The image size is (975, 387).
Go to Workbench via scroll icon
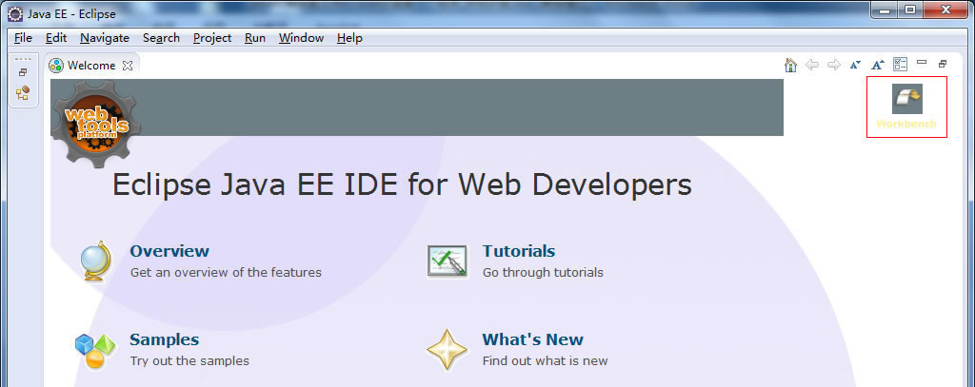coord(907,99)
